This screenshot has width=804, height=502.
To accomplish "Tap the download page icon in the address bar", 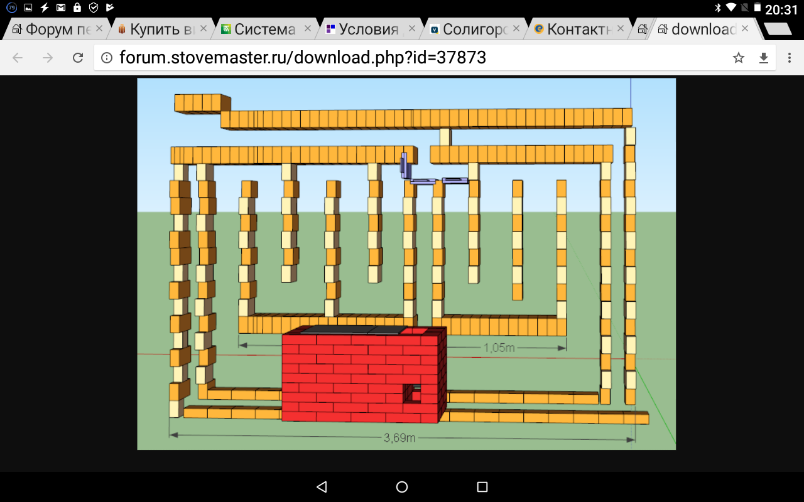I will (764, 58).
